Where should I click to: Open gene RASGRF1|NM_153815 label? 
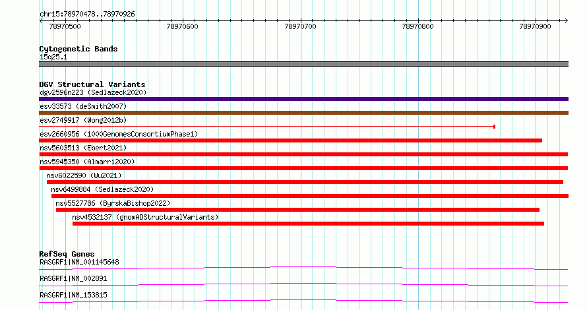pyautogui.click(x=73, y=295)
